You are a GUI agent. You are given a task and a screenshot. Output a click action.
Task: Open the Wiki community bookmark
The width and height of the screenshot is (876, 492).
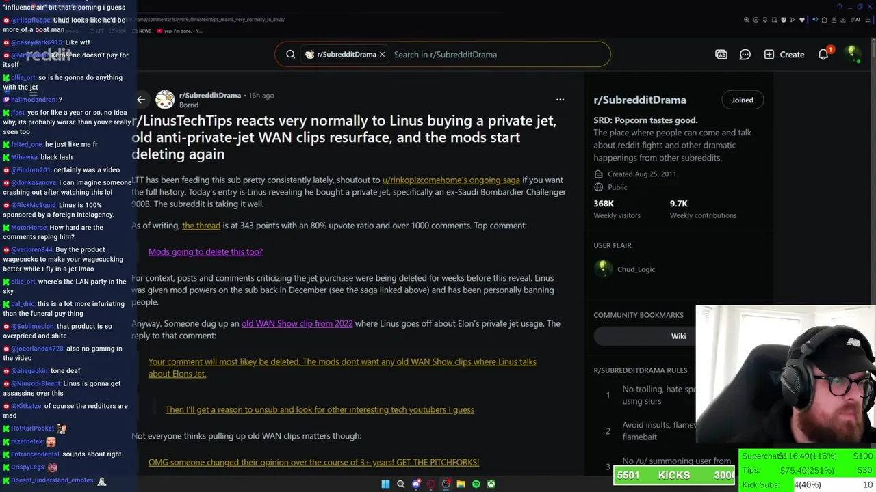(678, 336)
